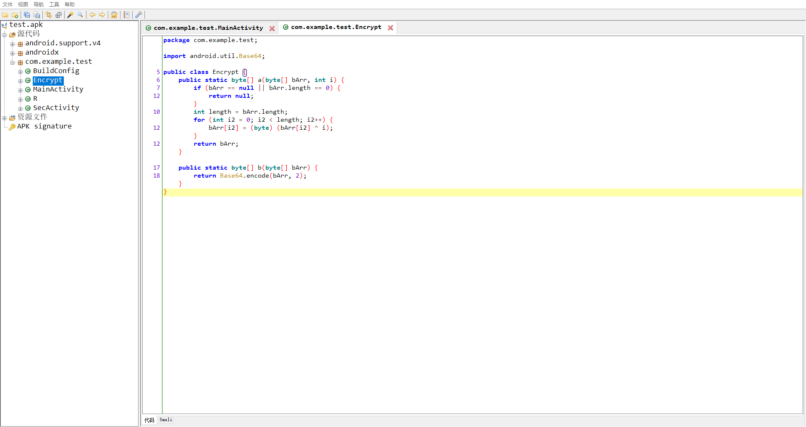Viewport: 806px width, 427px height.
Task: Click 'package' keyword in first code line
Action: 176,40
